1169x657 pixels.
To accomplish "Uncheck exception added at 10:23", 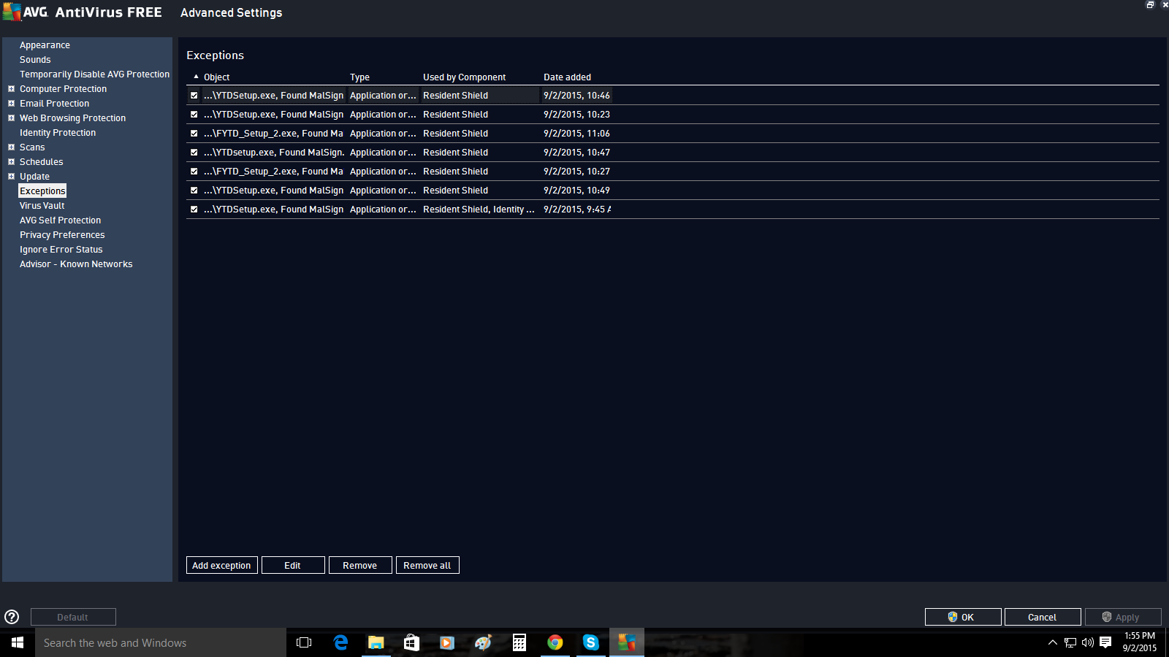I will (194, 115).
